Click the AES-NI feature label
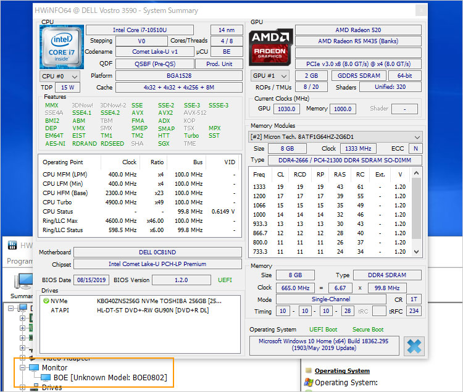 click(x=55, y=143)
